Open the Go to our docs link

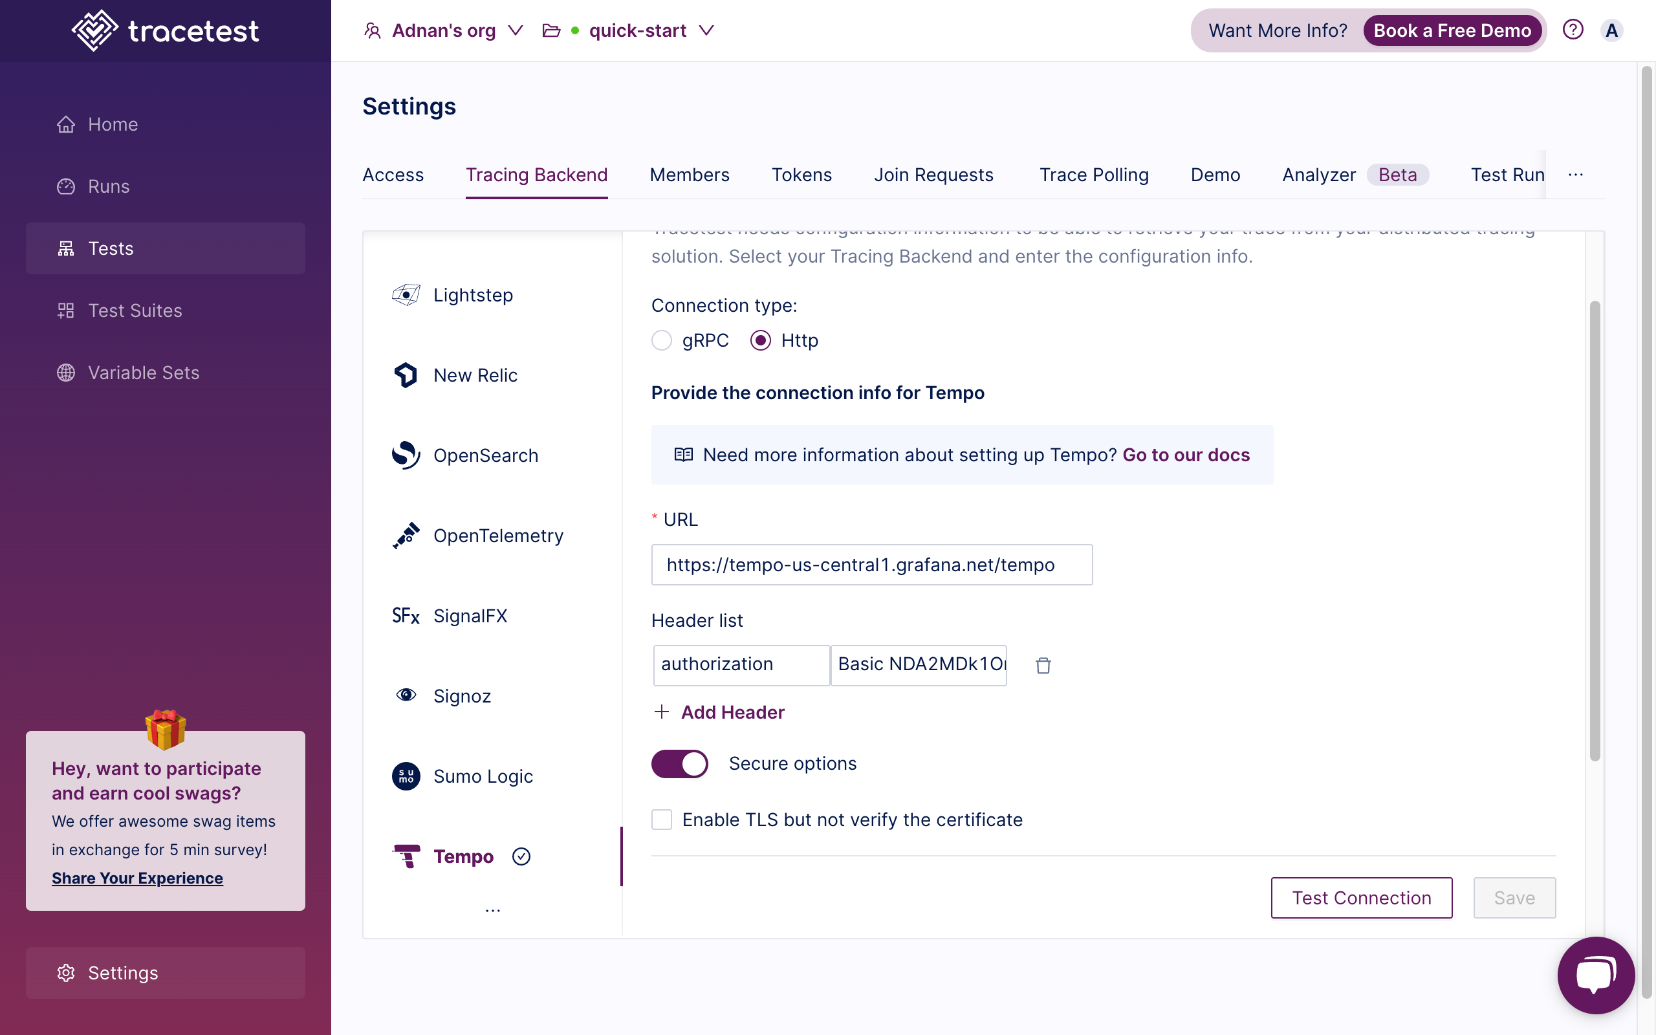pos(1186,455)
